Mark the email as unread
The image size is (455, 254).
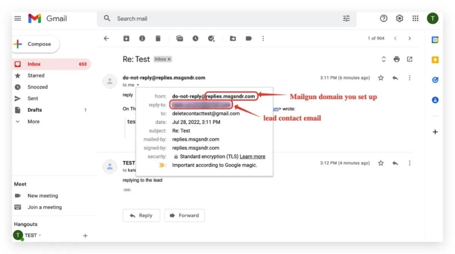tap(180, 38)
